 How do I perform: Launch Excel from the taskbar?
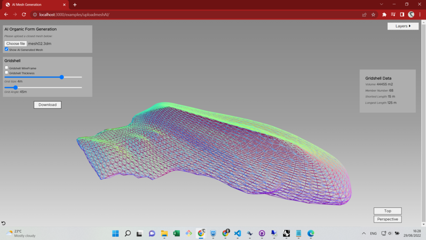[176, 233]
